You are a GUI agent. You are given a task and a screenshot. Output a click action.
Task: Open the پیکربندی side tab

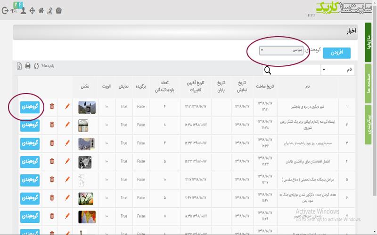tap(368, 125)
